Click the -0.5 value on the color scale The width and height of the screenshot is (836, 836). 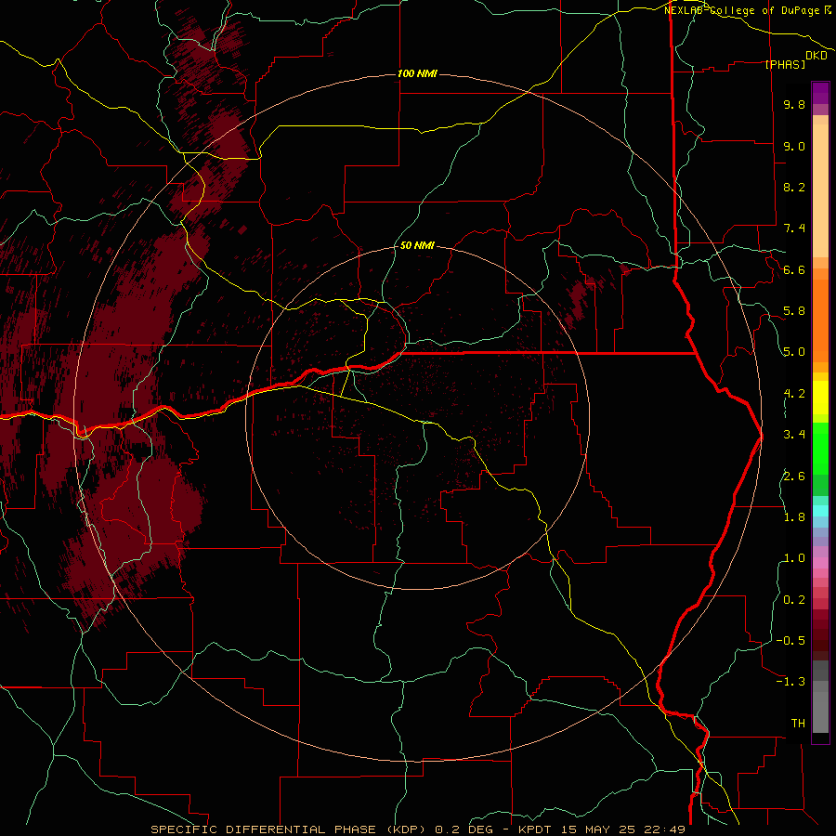pyautogui.click(x=790, y=640)
